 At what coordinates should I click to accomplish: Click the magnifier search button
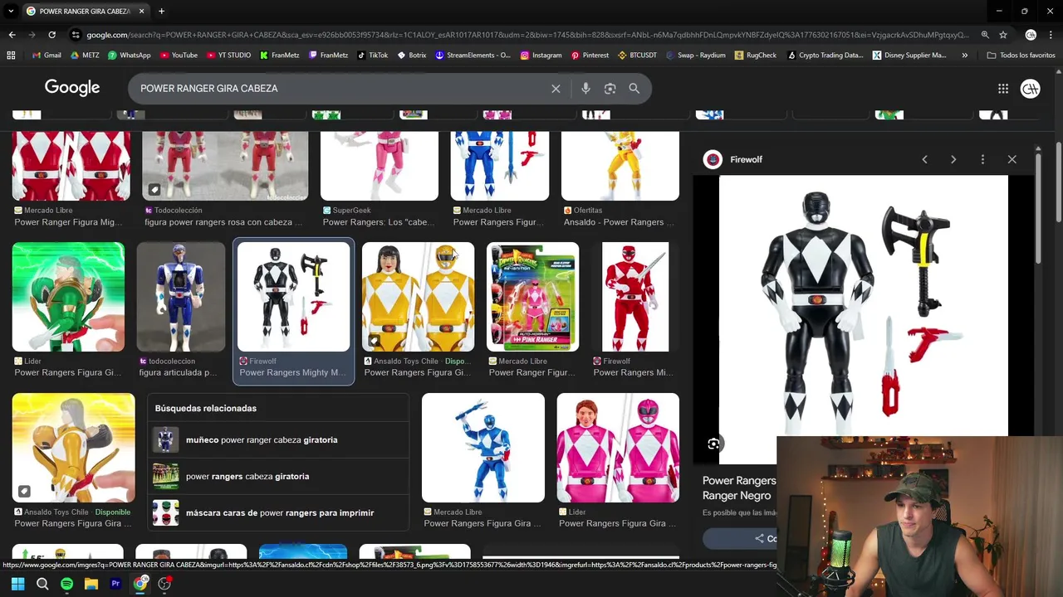pyautogui.click(x=634, y=89)
